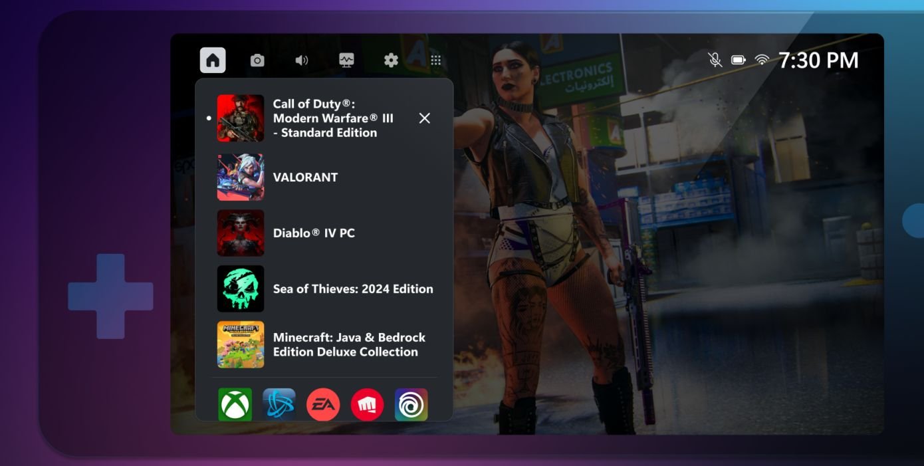Viewport: 924px width, 466px height.
Task: Open the Riot Games client
Action: pyautogui.click(x=368, y=404)
